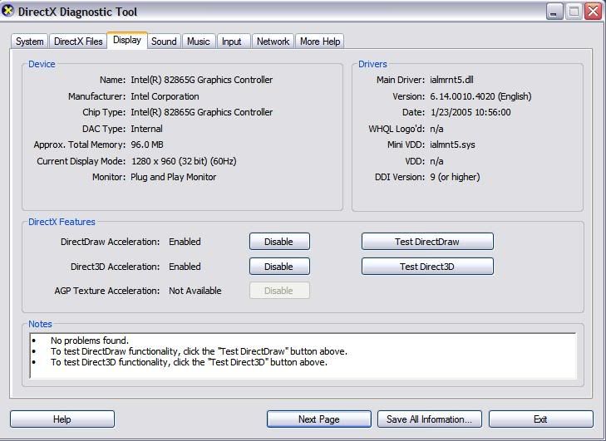Screen dimensions: 606x441
Task: Click Direct3D Acceleration Enabled status
Action: (x=185, y=267)
